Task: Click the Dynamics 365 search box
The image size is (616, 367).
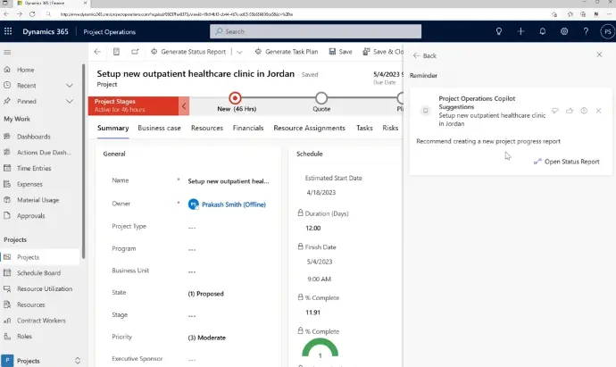Action: click(x=315, y=31)
